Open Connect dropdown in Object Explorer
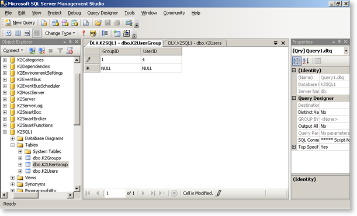The image size is (357, 216). tap(13, 50)
